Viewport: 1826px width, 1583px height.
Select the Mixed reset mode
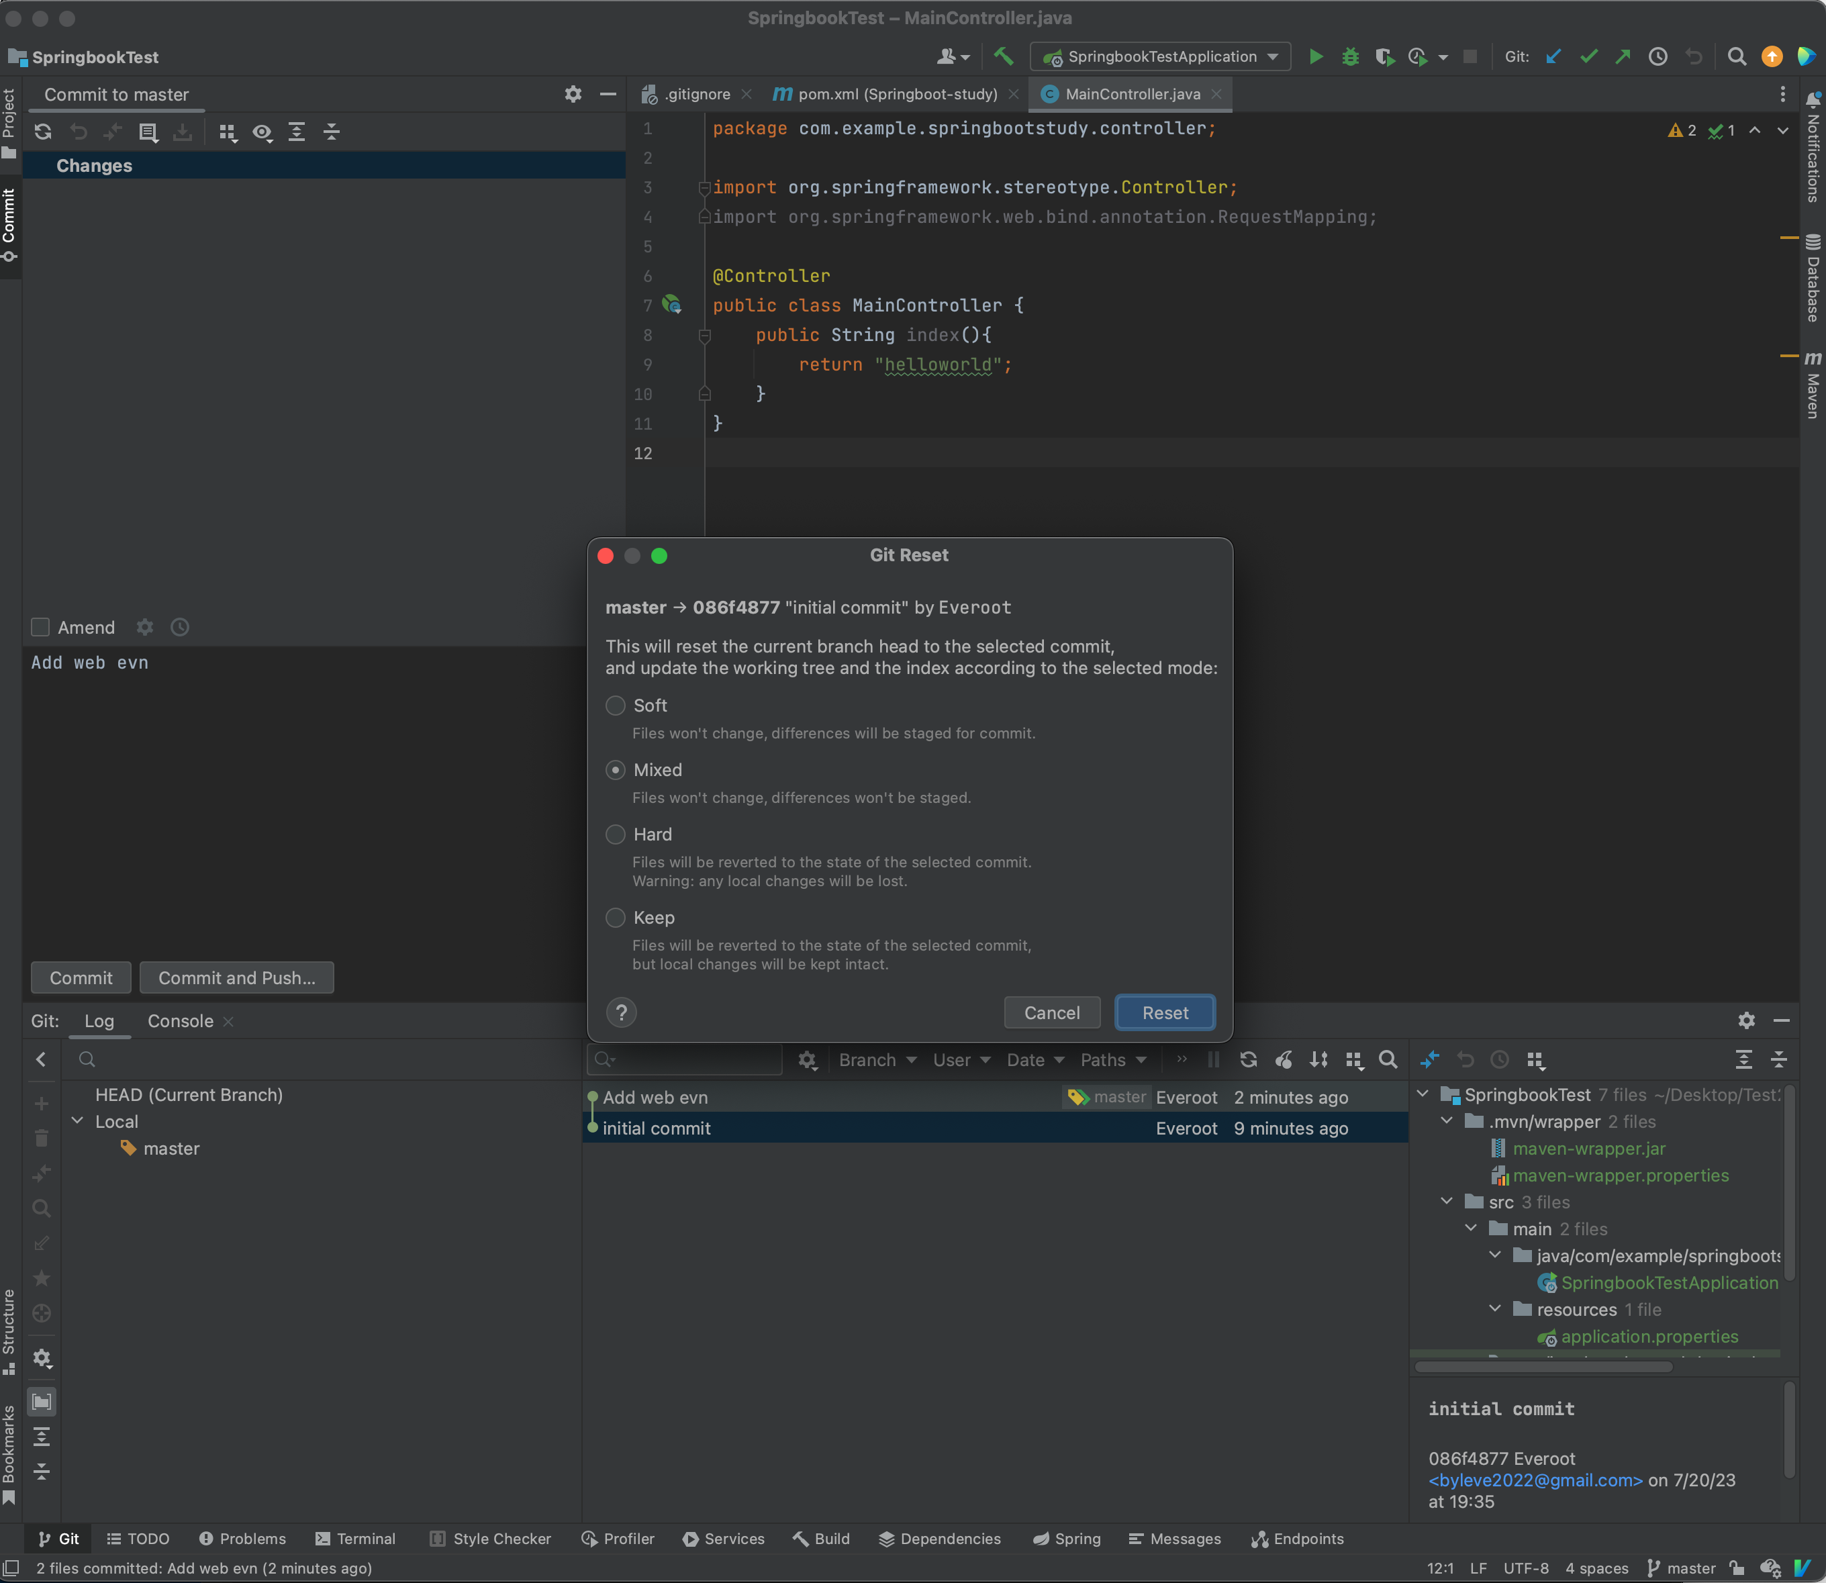click(x=616, y=769)
